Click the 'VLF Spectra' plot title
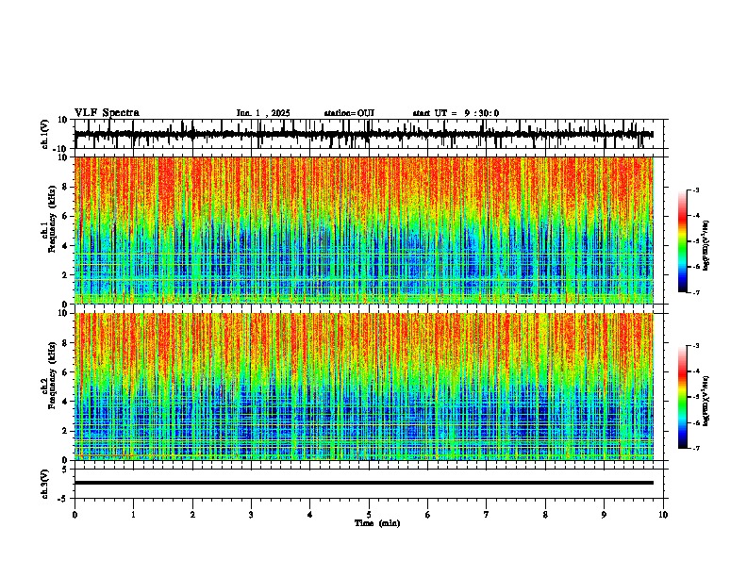The width and height of the screenshot is (747, 577). (107, 113)
